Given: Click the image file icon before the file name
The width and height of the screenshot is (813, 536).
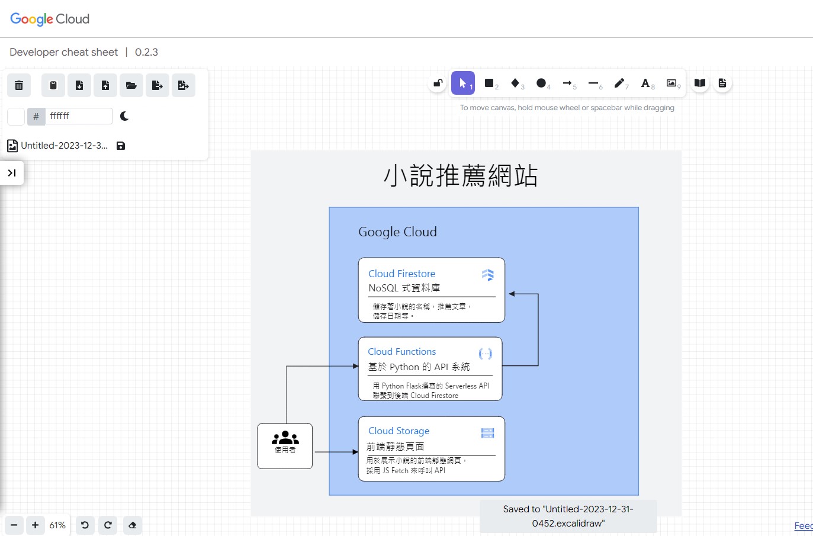Looking at the screenshot, I should (x=12, y=146).
